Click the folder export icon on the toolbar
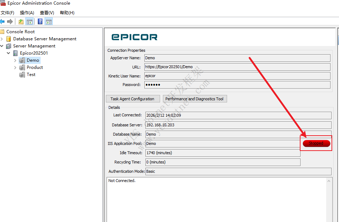 [21, 21]
